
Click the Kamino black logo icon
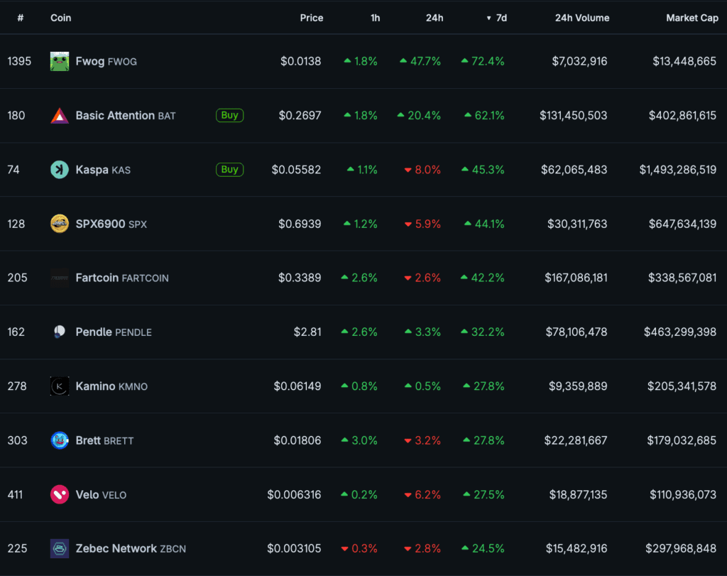[60, 386]
